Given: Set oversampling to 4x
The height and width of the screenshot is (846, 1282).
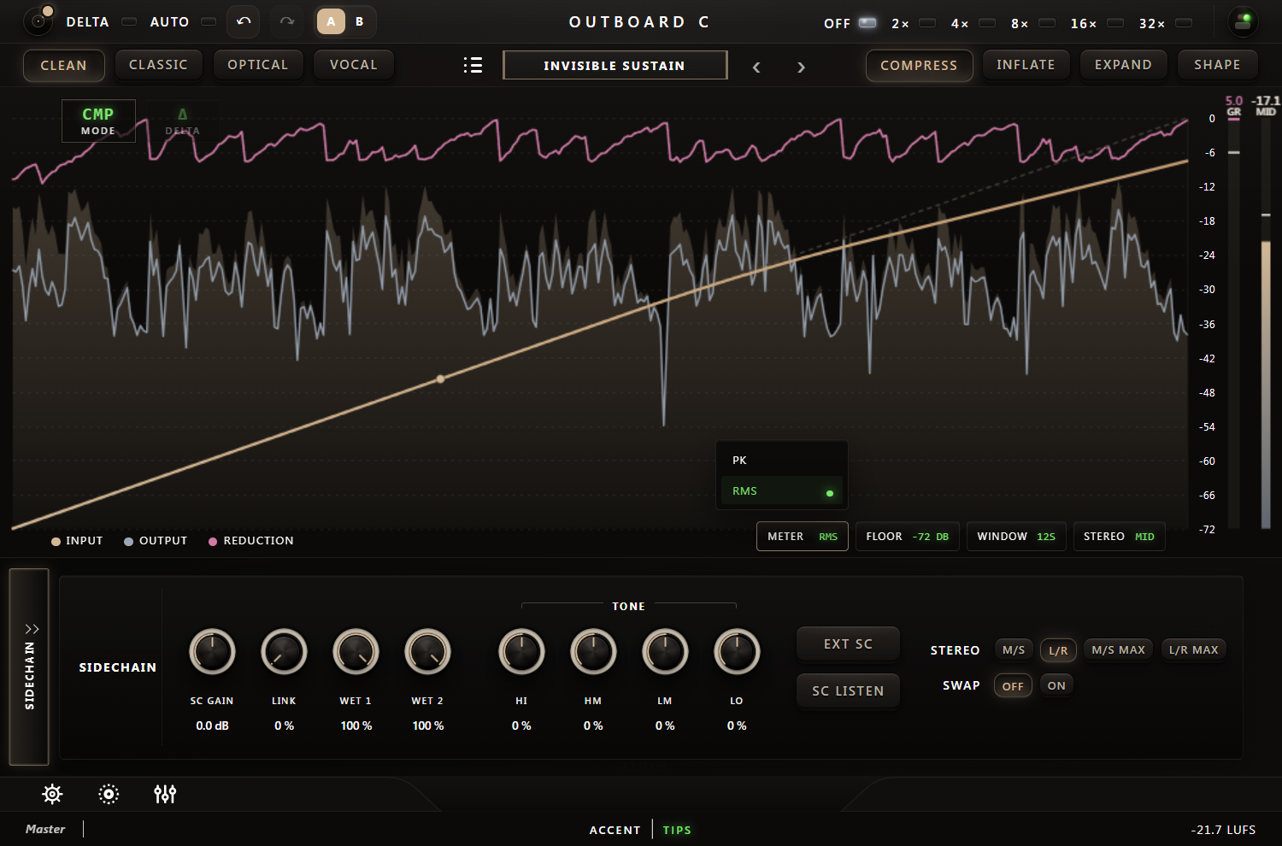Looking at the screenshot, I should [x=987, y=23].
